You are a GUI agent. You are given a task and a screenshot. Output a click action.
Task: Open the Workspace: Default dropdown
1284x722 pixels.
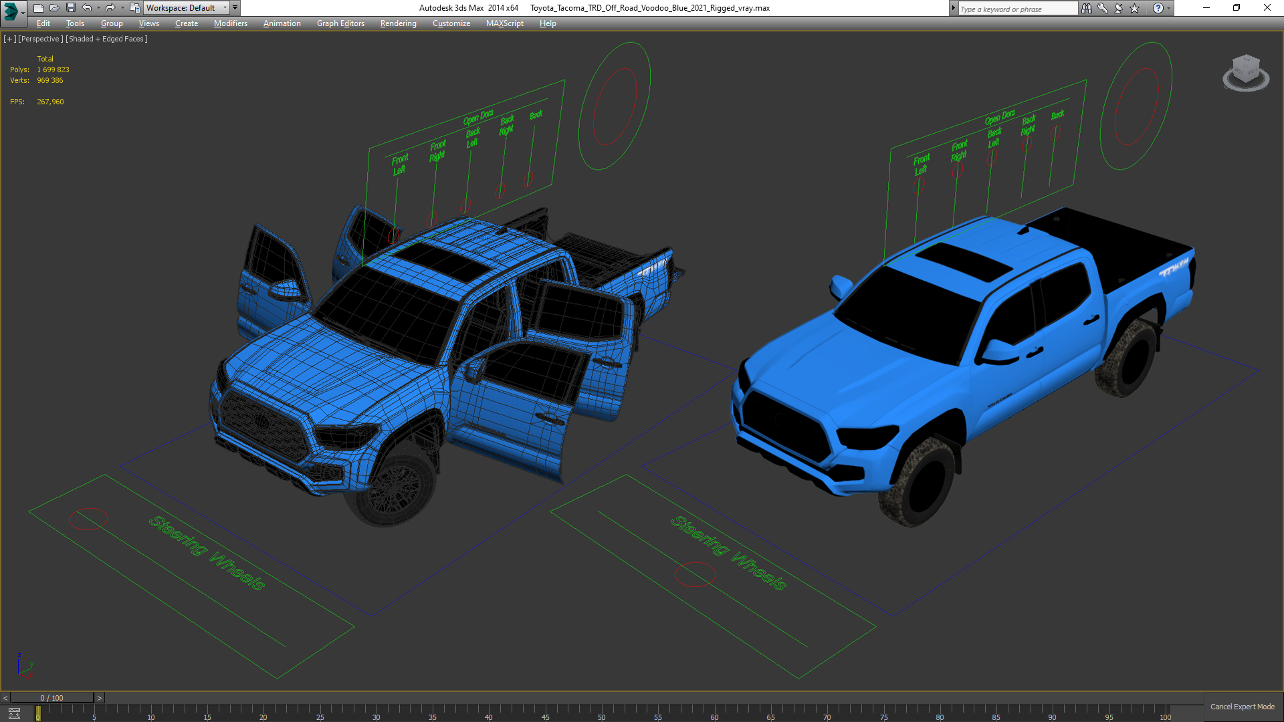pyautogui.click(x=187, y=8)
